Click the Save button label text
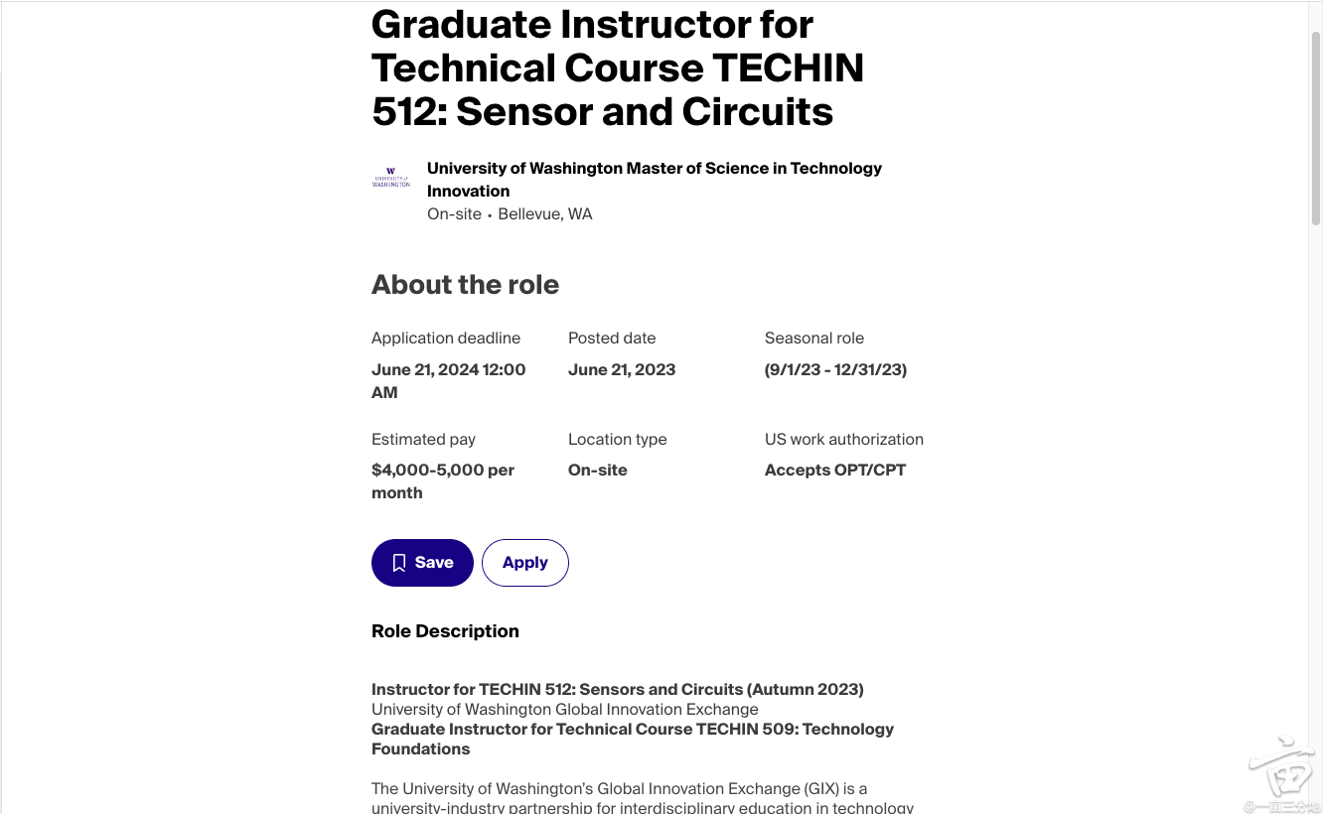Image resolution: width=1323 pixels, height=814 pixels. (434, 563)
